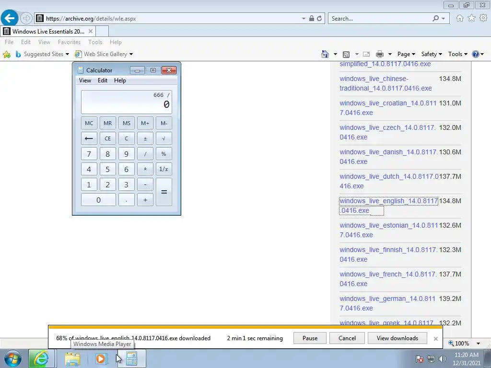Expand the Print options dropdown arrow
Screen dimensions: 491x368
[390, 54]
